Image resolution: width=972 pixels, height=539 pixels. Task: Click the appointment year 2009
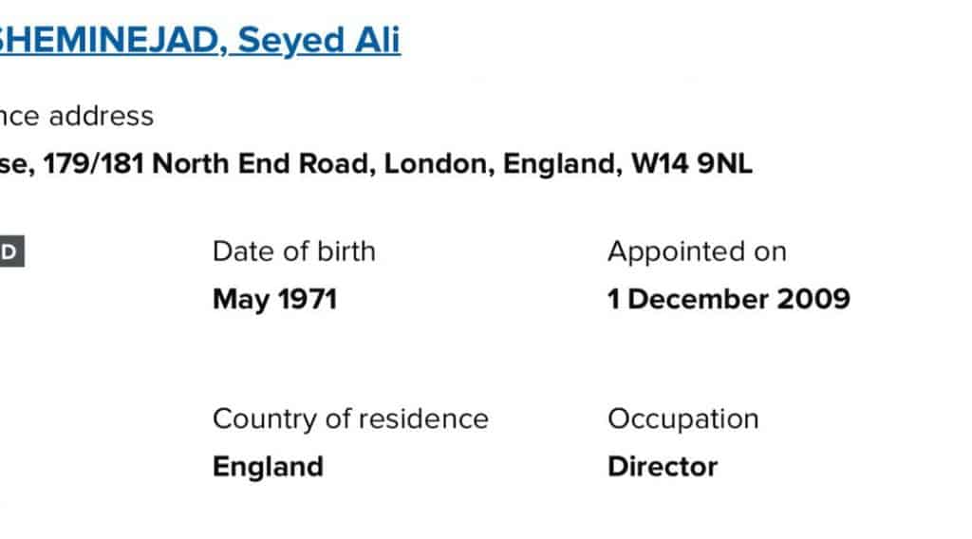coord(813,300)
